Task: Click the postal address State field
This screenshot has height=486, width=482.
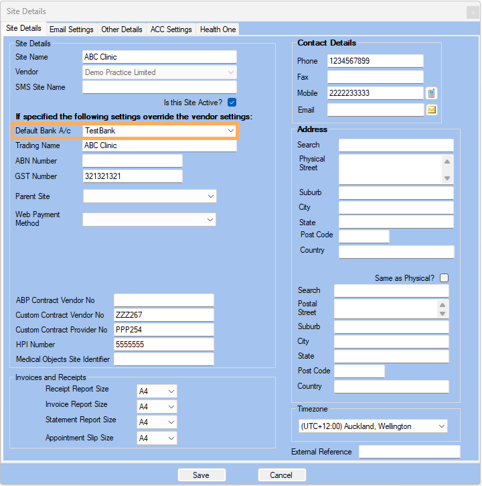Action: pyautogui.click(x=392, y=357)
